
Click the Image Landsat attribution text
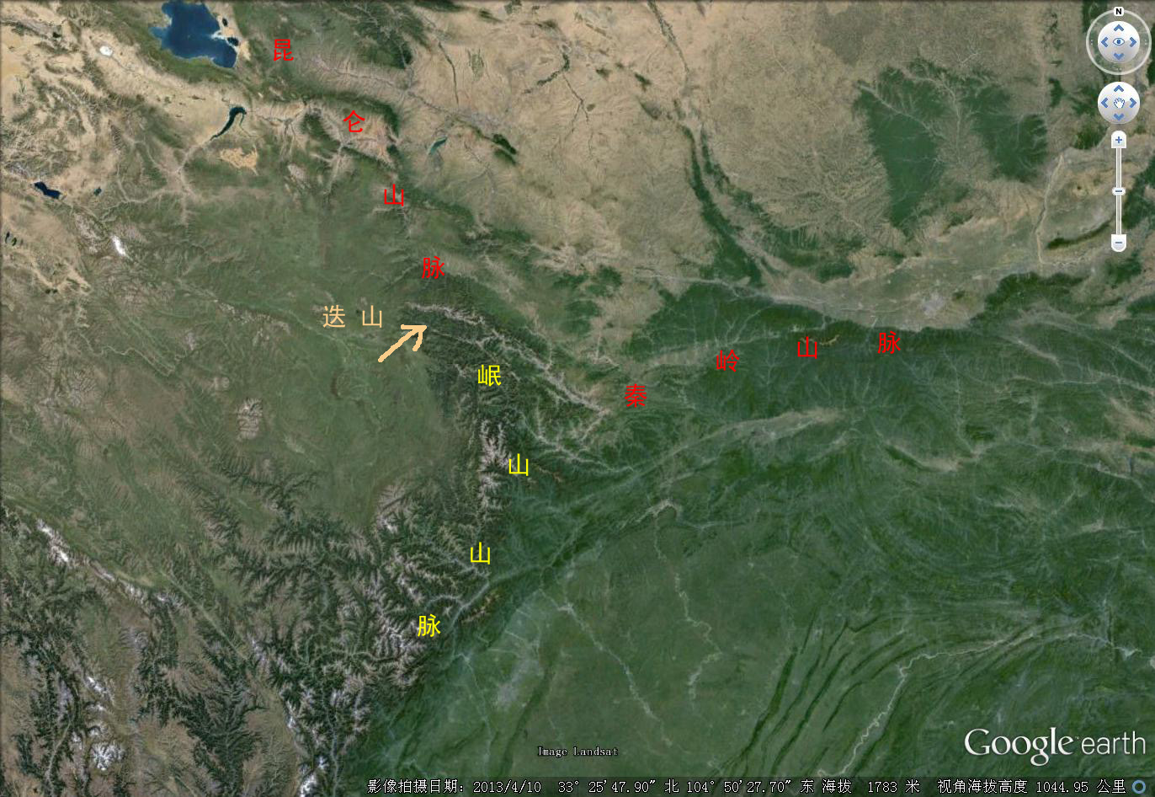point(577,752)
